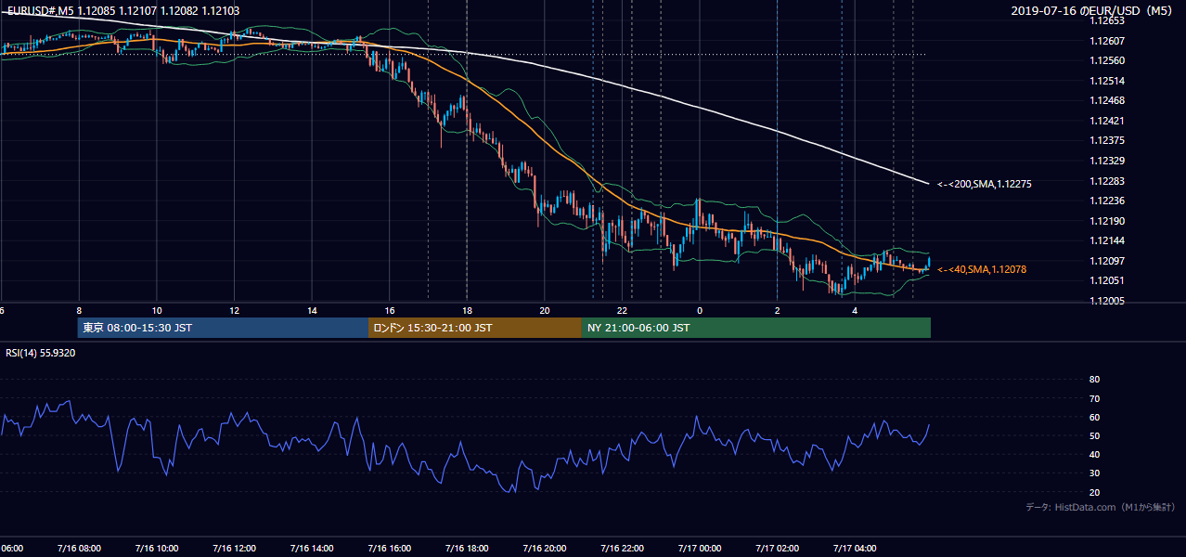This screenshot has height=557, width=1186.
Task: Click price axis value 1.12468
Action: [1107, 100]
